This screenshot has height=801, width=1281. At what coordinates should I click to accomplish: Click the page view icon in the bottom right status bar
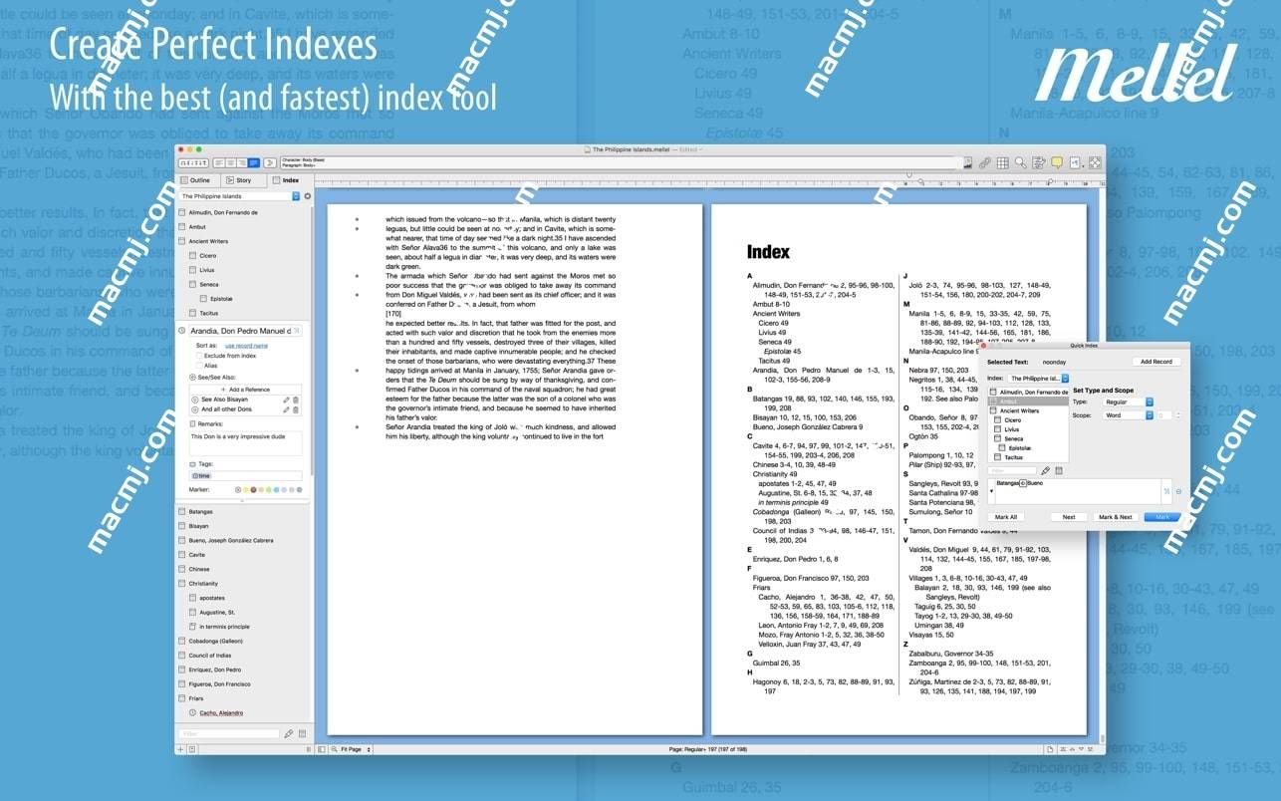(1050, 749)
